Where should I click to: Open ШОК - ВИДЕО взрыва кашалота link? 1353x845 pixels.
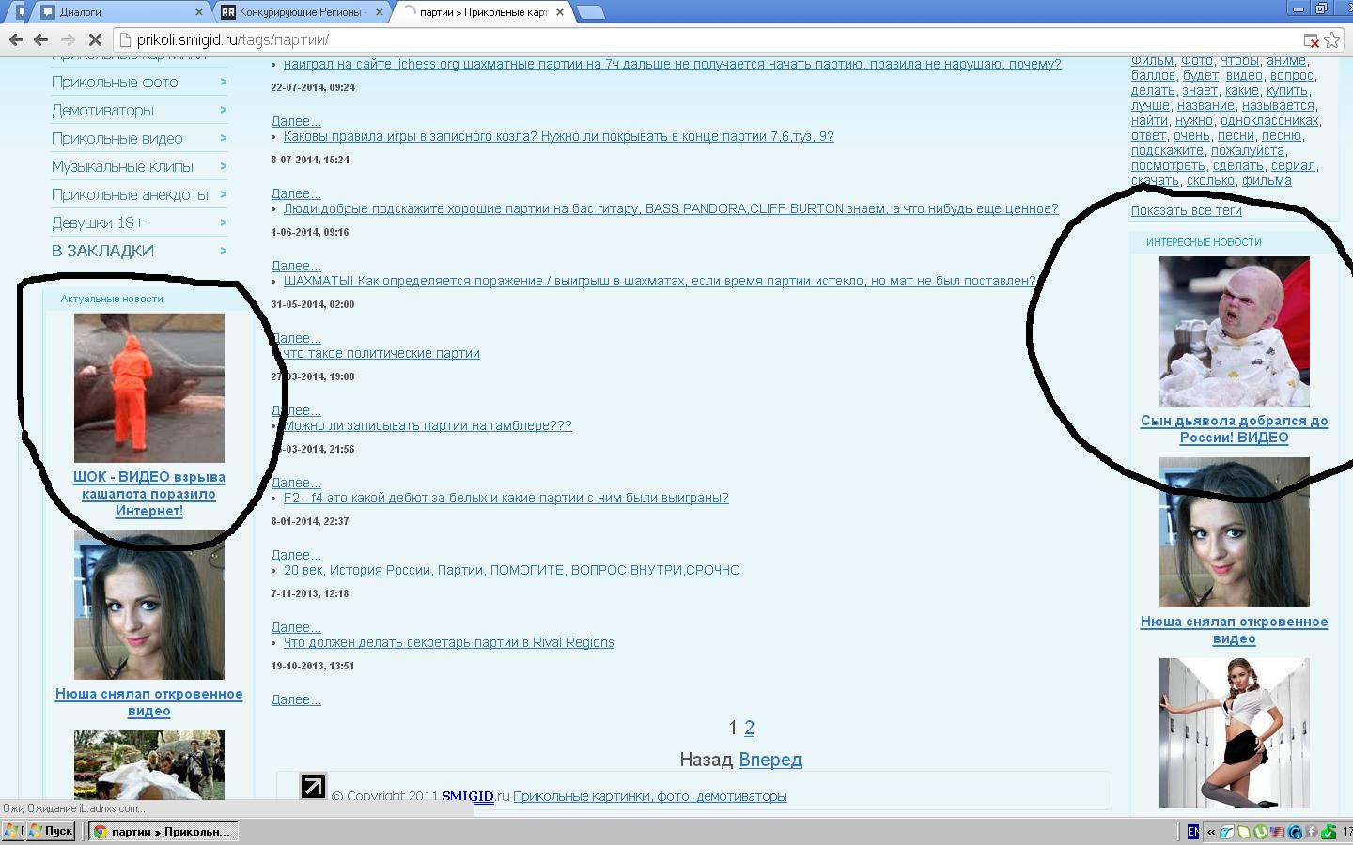pos(149,494)
